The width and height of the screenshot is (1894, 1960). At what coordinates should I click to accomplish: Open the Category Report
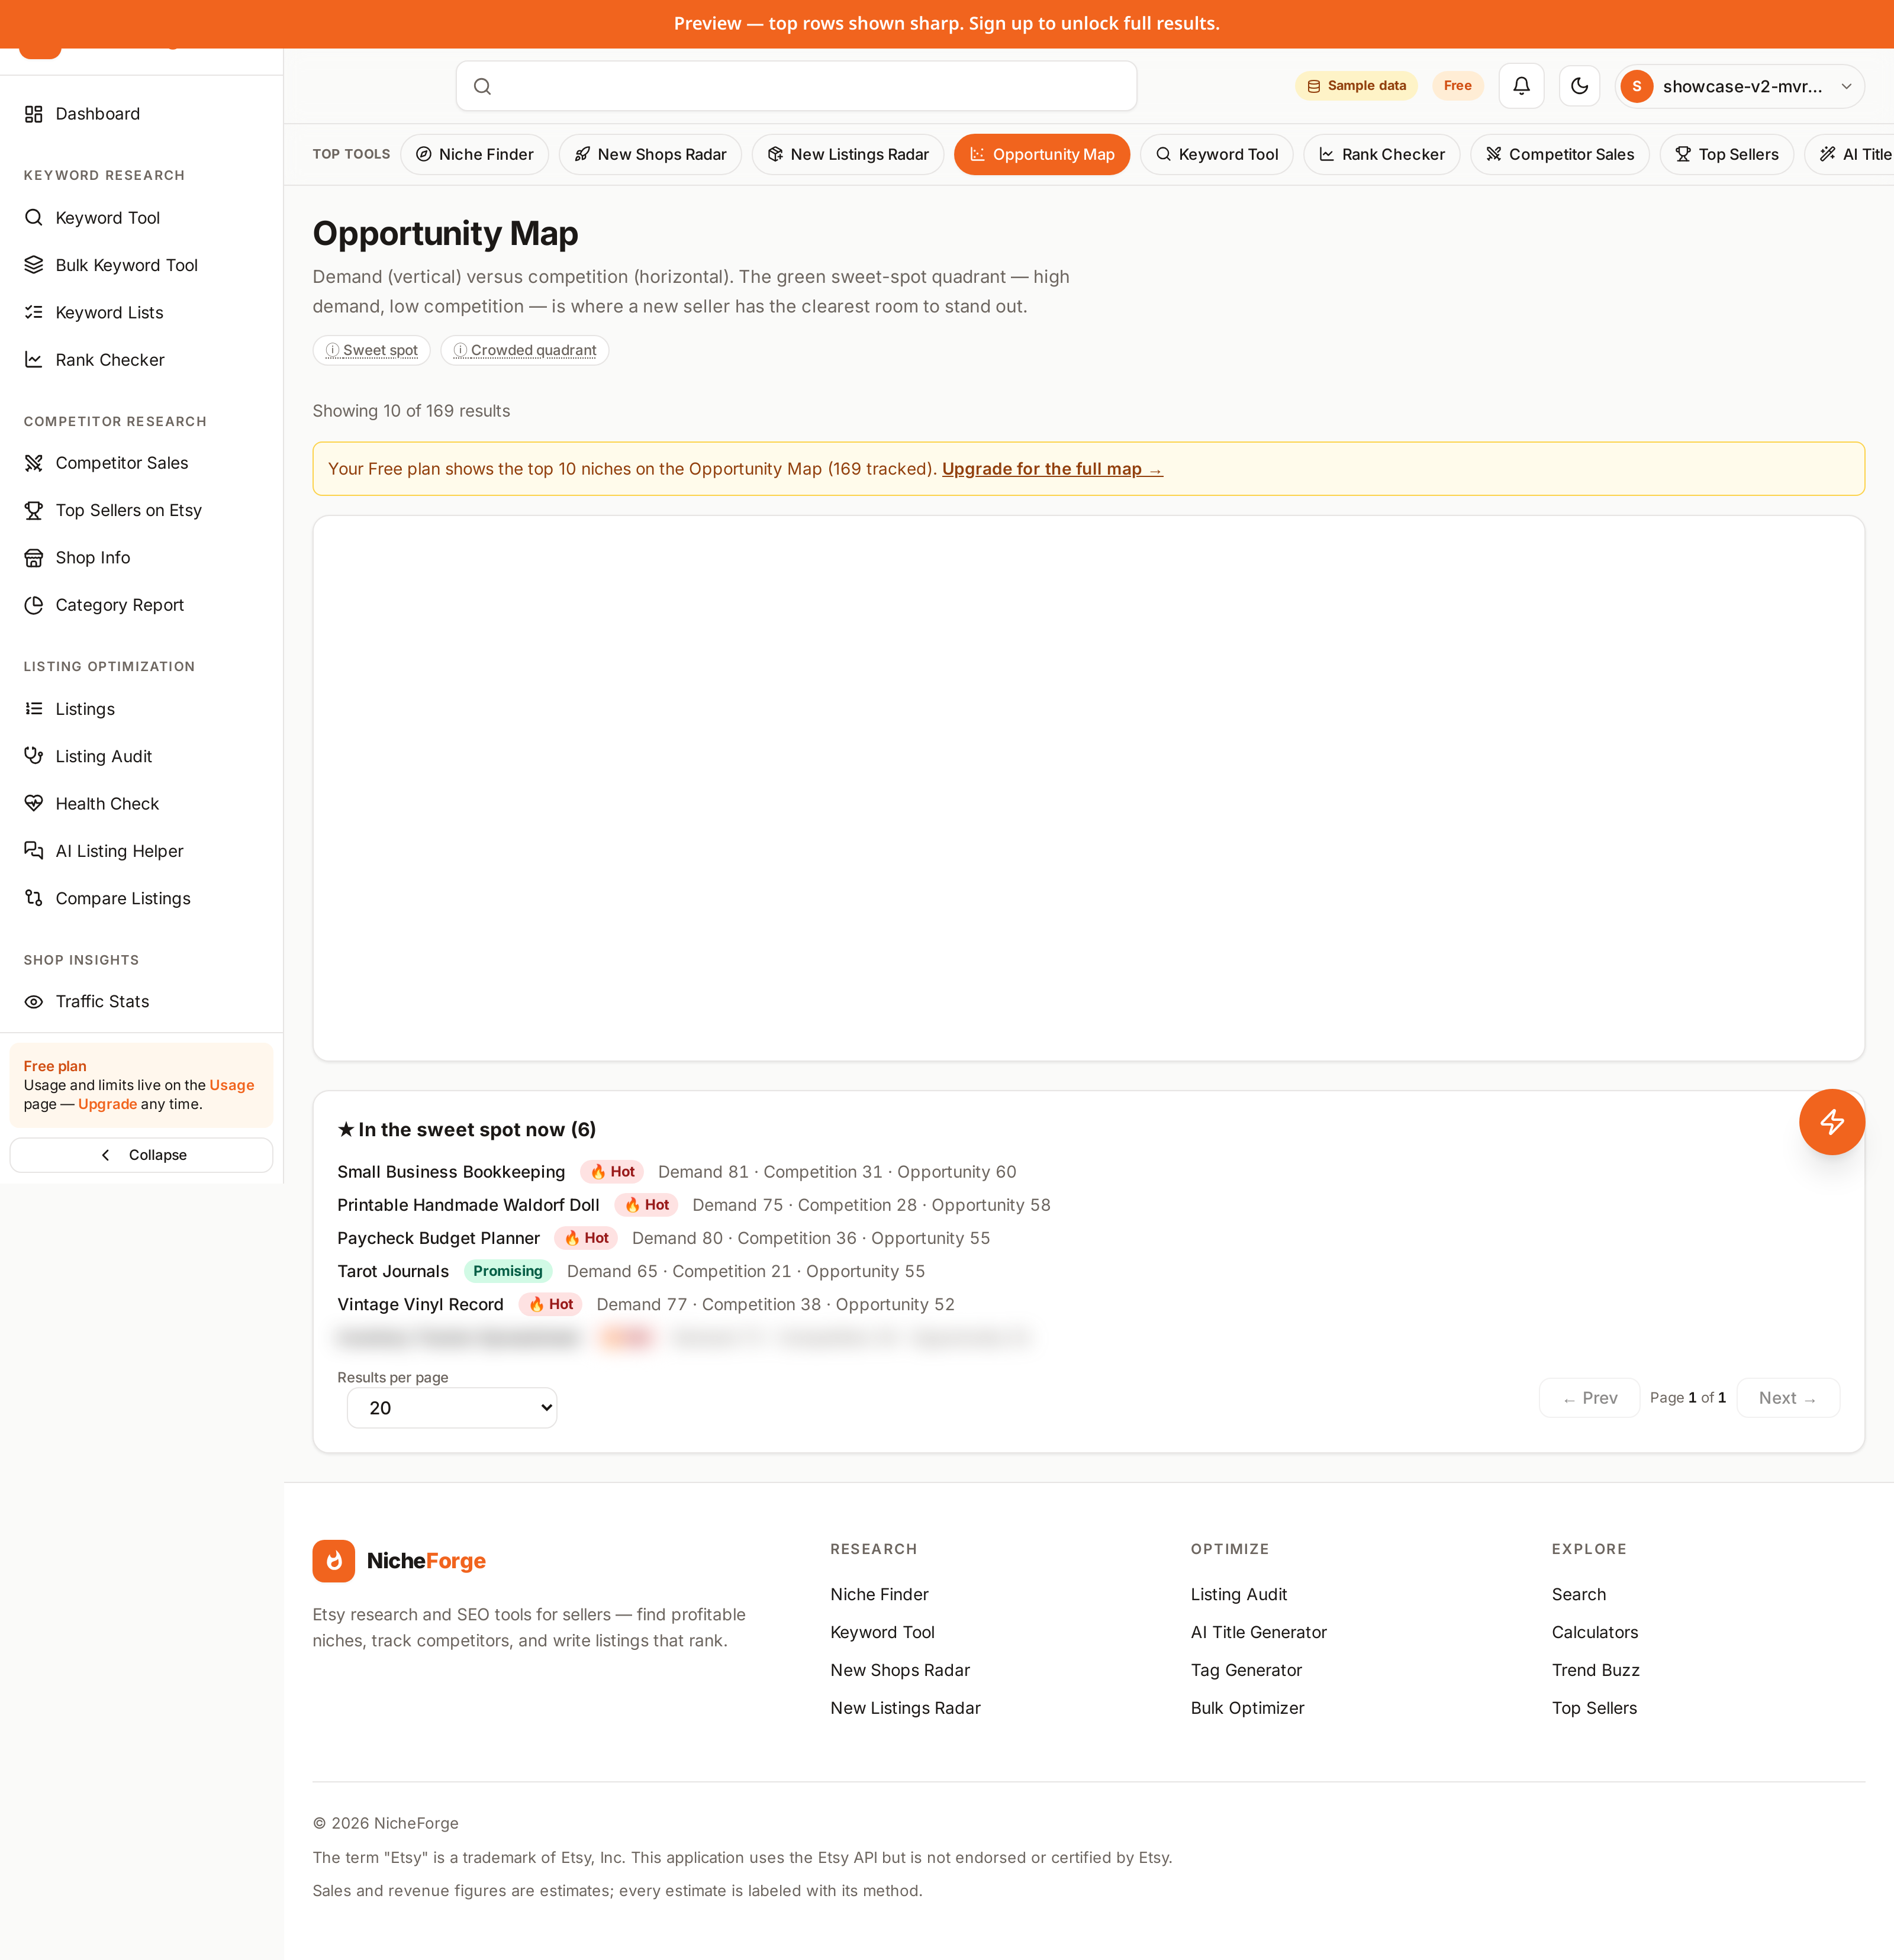tap(141, 605)
